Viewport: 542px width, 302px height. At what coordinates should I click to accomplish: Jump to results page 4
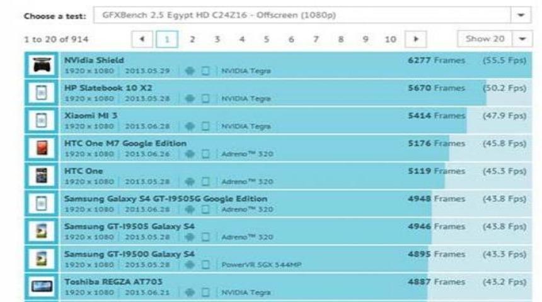[242, 40]
